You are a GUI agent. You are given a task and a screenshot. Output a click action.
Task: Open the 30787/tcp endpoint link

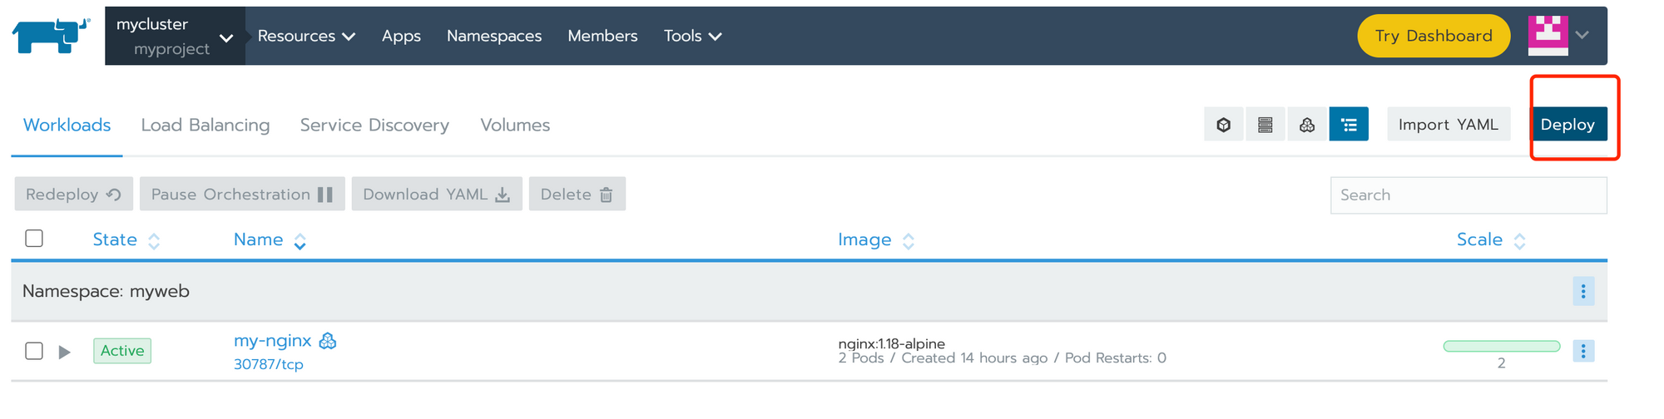[269, 364]
